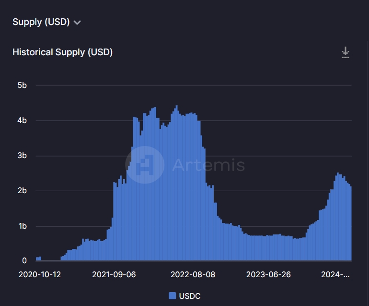Click the rightmost bar in the chart
The height and width of the screenshot is (306, 369).
pyautogui.click(x=351, y=224)
